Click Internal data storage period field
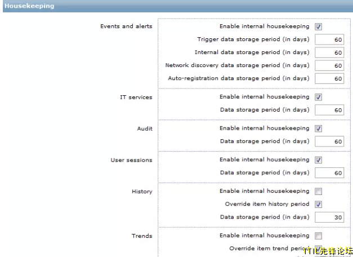Image resolution: width=353 pixels, height=257 pixels. [x=329, y=52]
